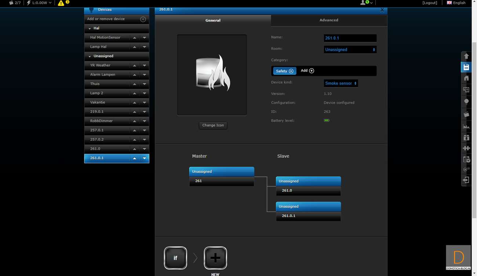This screenshot has height=276, width=477.
Task: Click the Name input field
Action: [350, 38]
